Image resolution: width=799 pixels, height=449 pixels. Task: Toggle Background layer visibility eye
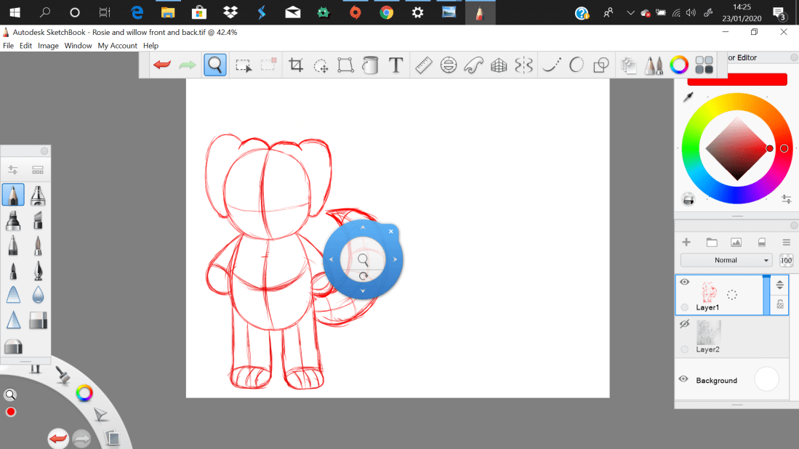[x=684, y=379]
